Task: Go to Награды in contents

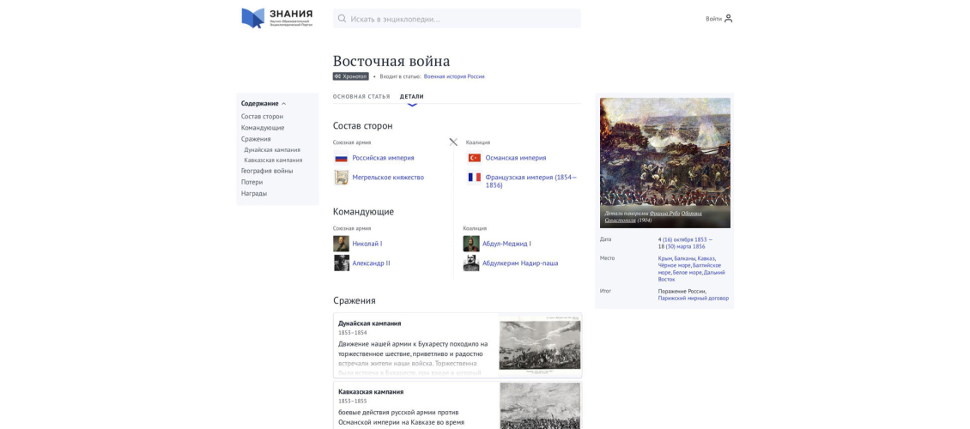Action: click(254, 194)
